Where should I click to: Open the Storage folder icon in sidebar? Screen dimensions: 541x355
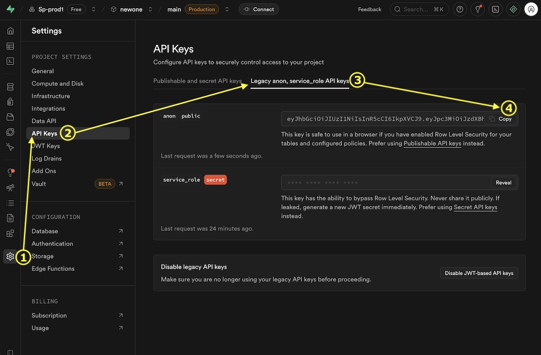(10, 117)
